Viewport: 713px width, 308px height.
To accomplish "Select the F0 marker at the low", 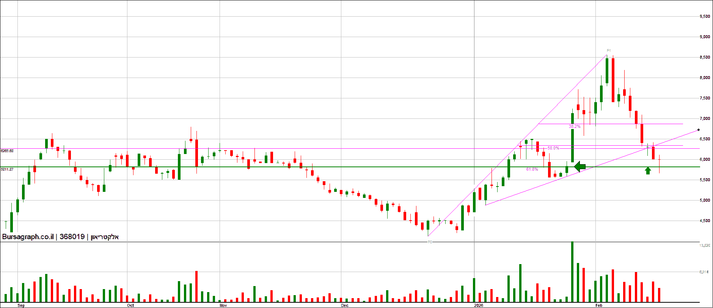I will click(x=430, y=242).
